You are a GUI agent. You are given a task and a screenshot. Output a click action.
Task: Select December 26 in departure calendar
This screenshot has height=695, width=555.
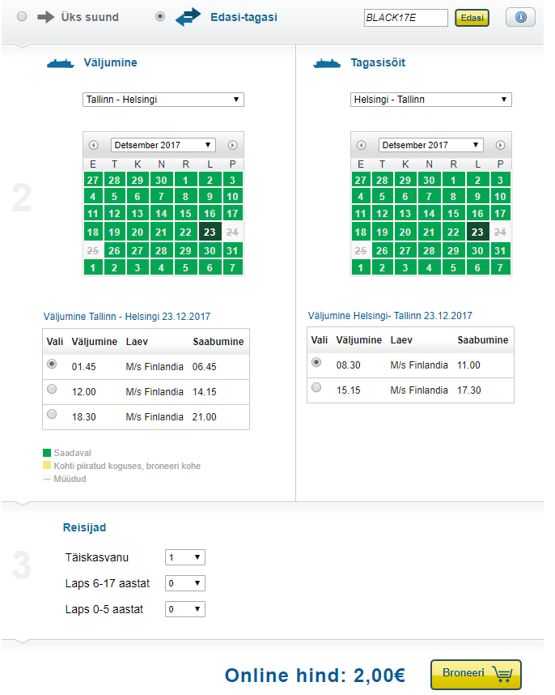[x=114, y=250]
